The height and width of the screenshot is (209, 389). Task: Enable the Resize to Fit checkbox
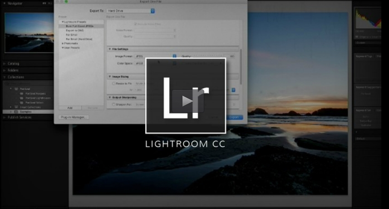click(113, 83)
